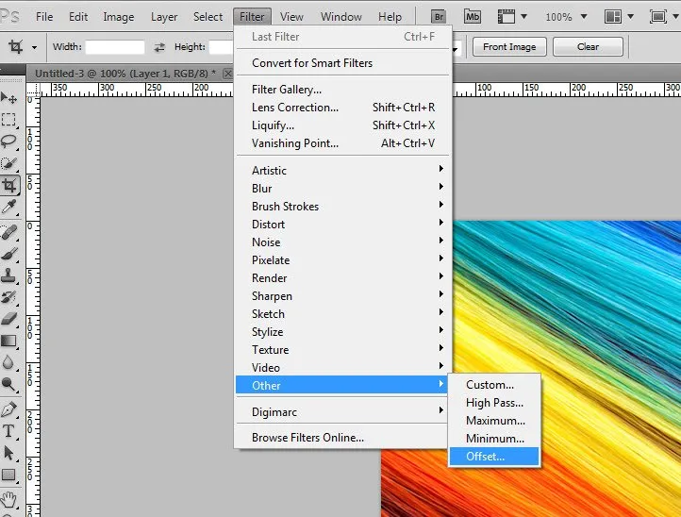Click the View Extras icon
Viewport: 681px width, 517px height.
tap(506, 17)
